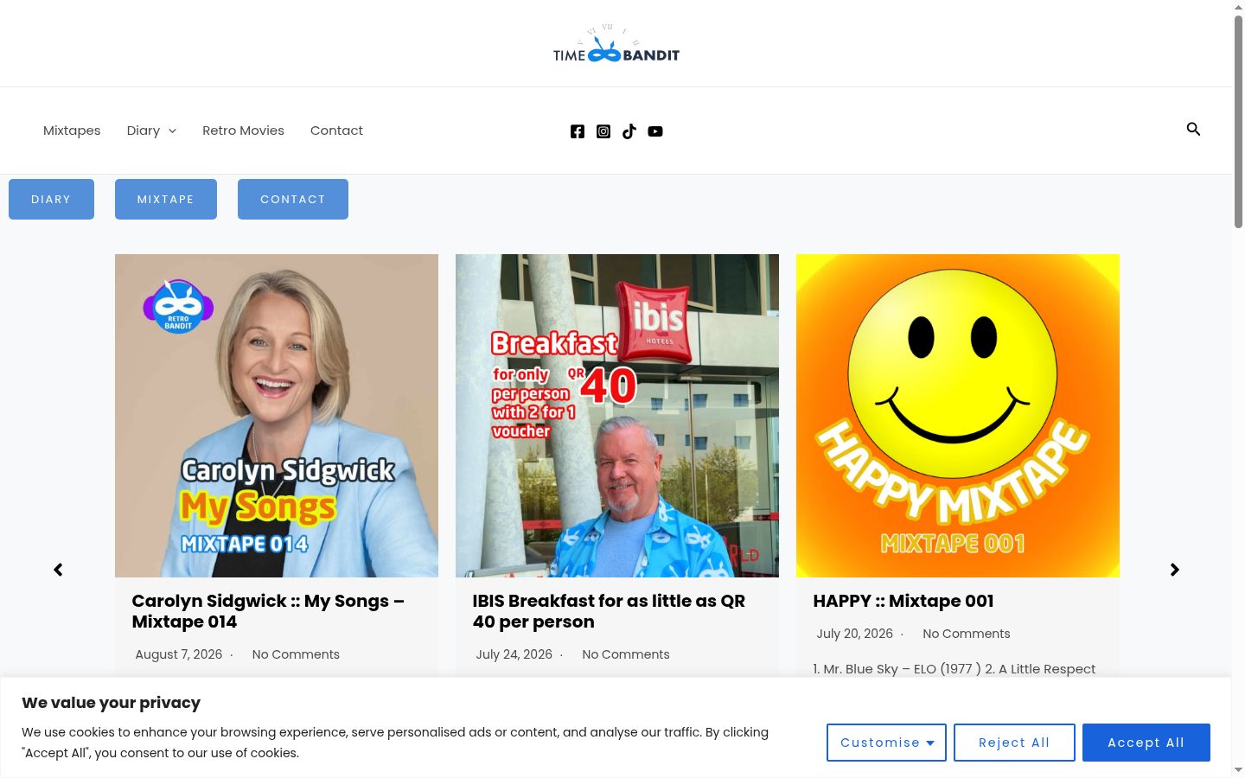The width and height of the screenshot is (1245, 778).
Task: Click the blue DIARY button
Action: (x=51, y=199)
